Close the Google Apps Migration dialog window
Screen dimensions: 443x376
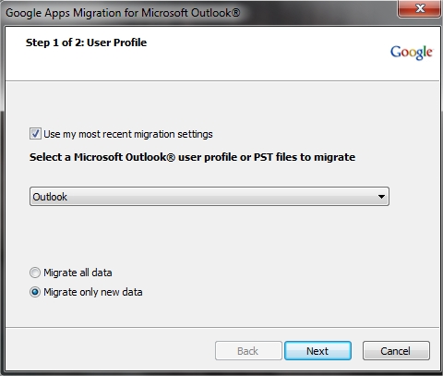[x=419, y=8]
